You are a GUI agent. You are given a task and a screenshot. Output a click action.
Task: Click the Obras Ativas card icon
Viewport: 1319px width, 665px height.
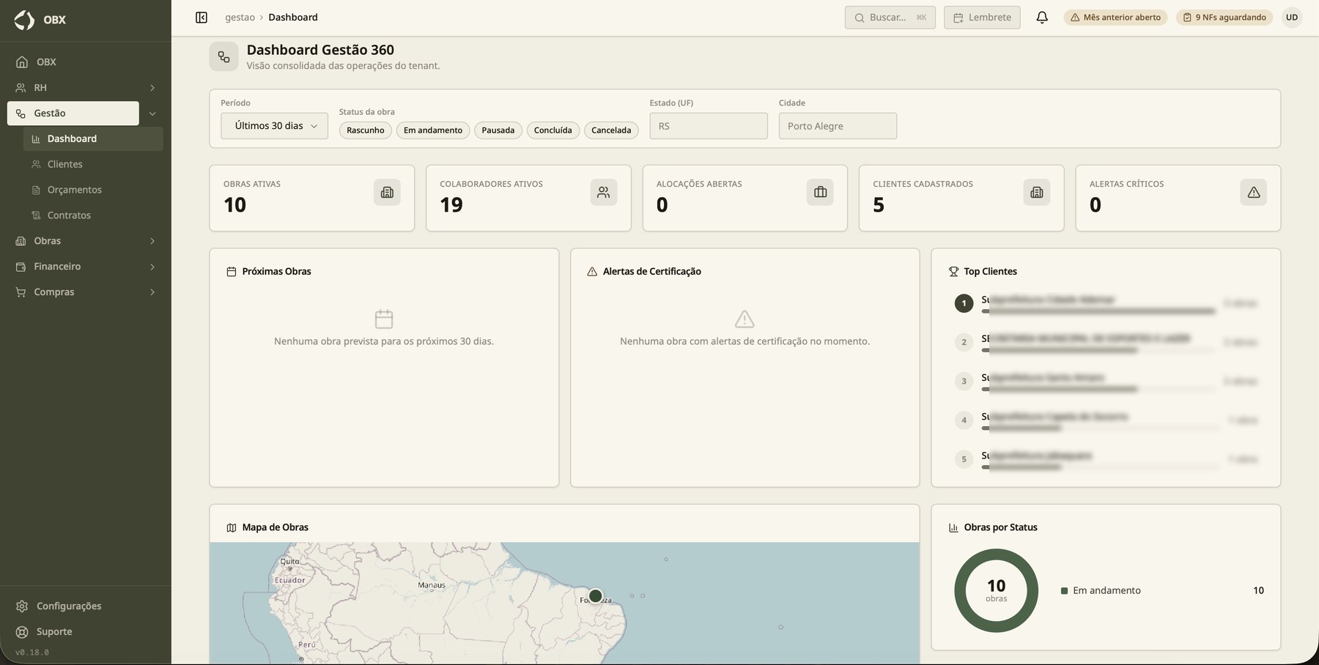click(x=387, y=192)
